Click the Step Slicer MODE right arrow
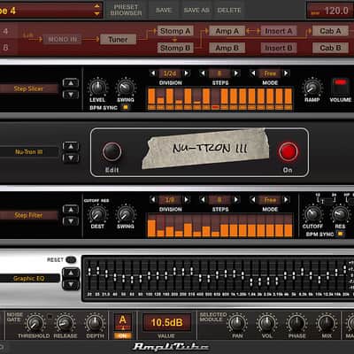Screen dimensions: 354x354 click(286, 73)
